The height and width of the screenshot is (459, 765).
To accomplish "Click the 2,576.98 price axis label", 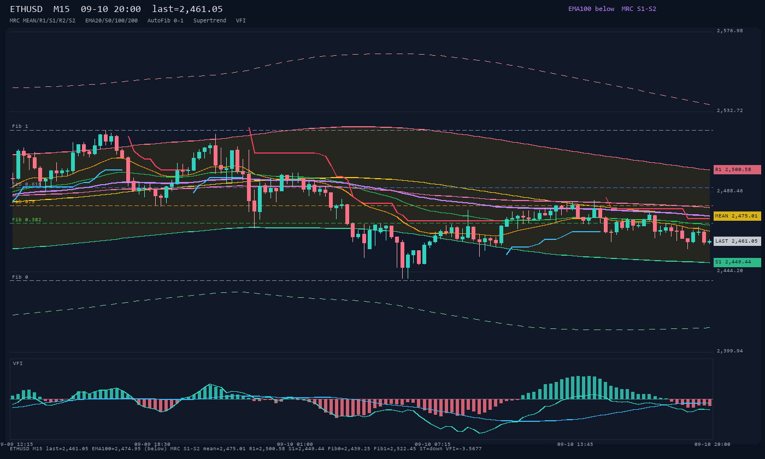I will point(730,31).
